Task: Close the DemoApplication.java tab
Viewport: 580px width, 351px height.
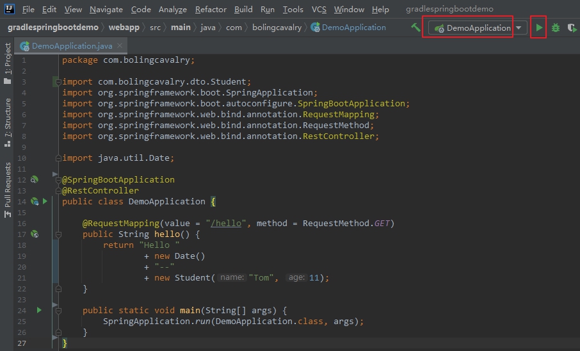Action: coord(120,45)
